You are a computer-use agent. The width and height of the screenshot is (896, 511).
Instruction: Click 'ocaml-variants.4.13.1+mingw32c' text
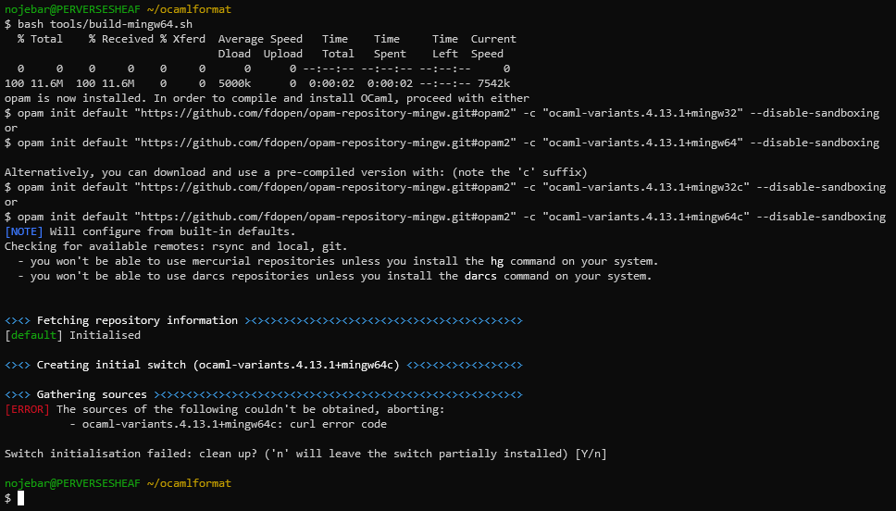[x=646, y=187]
